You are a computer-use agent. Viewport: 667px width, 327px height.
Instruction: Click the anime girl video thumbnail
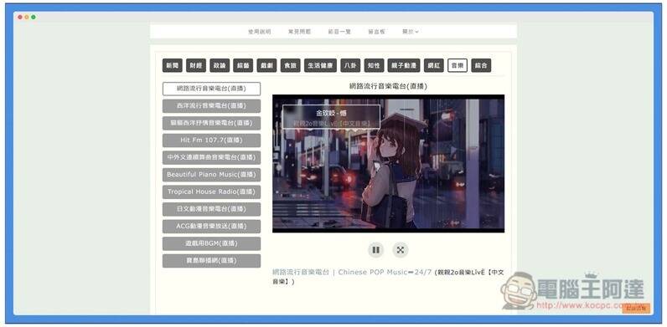click(x=388, y=164)
